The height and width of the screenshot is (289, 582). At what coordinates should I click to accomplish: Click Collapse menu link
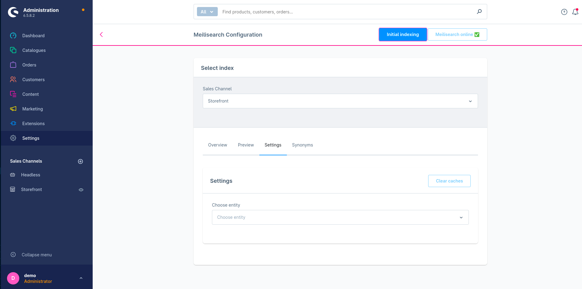pos(37,255)
